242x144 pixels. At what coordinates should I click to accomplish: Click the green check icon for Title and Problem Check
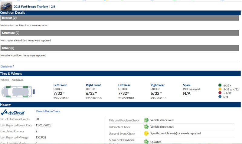pyautogui.click(x=146, y=120)
